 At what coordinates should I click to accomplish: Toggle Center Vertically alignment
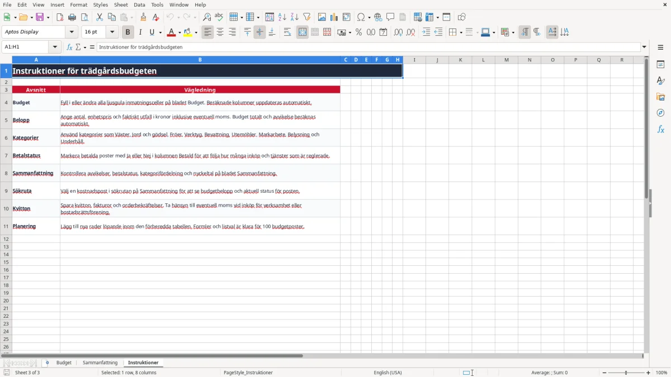259,32
